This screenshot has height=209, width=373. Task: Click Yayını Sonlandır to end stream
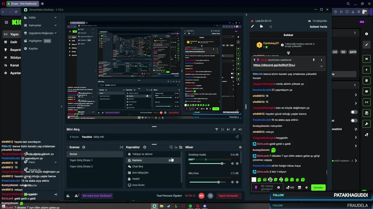(x=228, y=196)
